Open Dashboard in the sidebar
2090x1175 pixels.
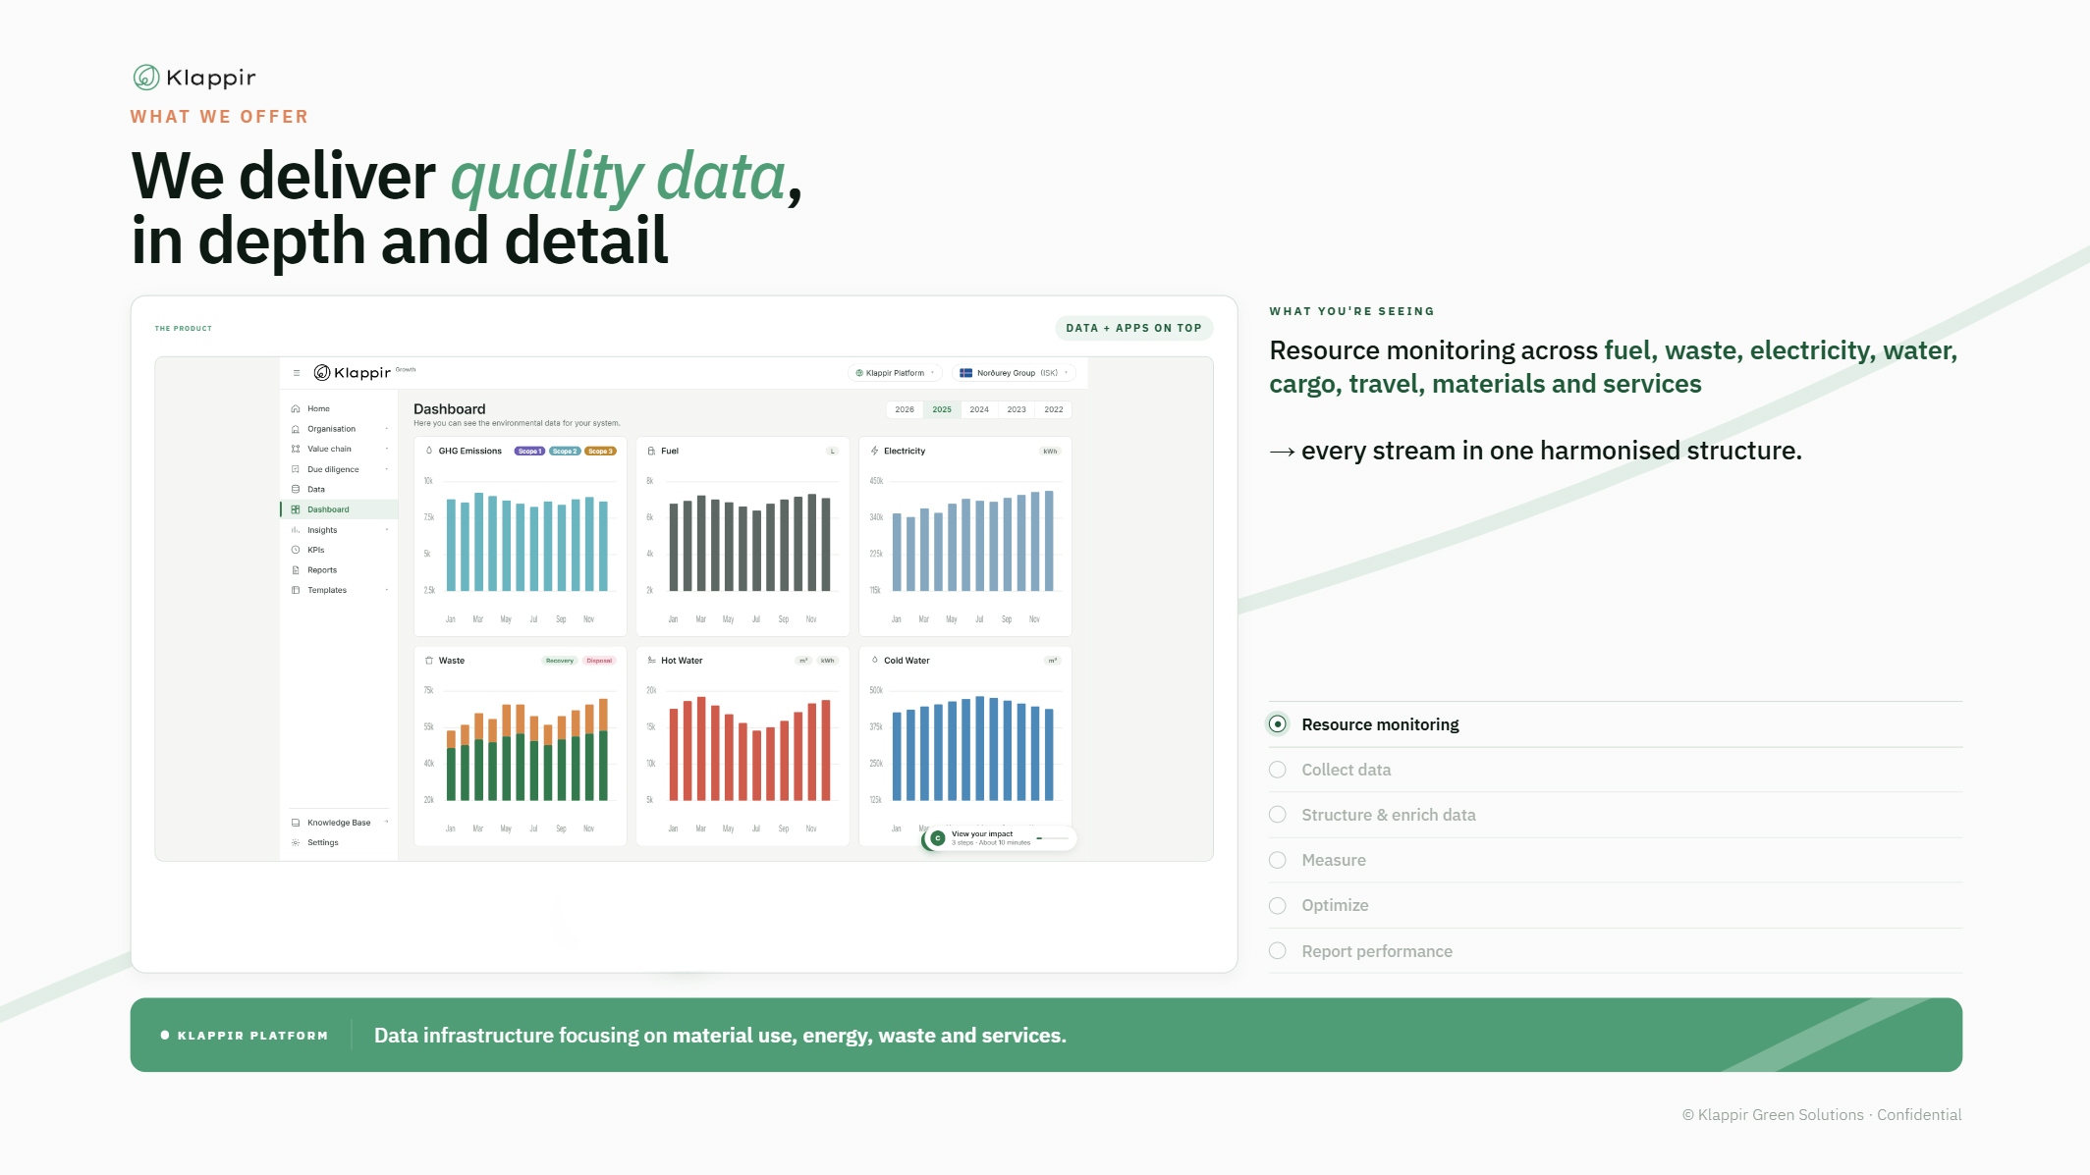point(340,509)
